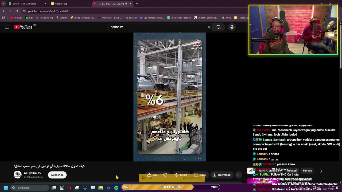Viewport: 342px width, 192px height.
Task: Click the followers goal progress bar
Action: [171, 187]
